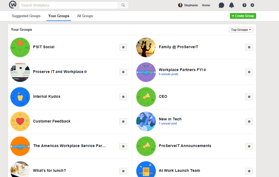This screenshot has width=279, height=177.
Task: Click the Americas Workplace orange handshake icon
Action: (x=20, y=146)
